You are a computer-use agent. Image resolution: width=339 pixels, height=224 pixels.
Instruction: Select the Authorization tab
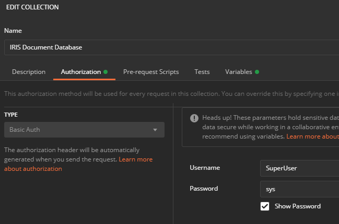click(80, 72)
